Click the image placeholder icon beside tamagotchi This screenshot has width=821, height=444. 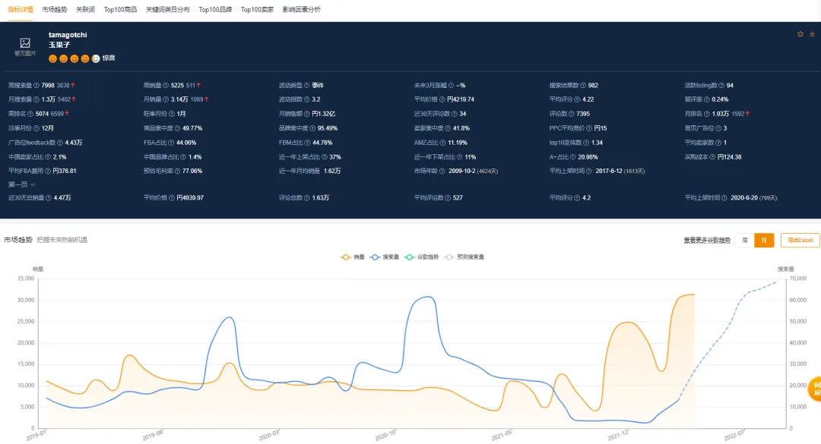point(25,43)
